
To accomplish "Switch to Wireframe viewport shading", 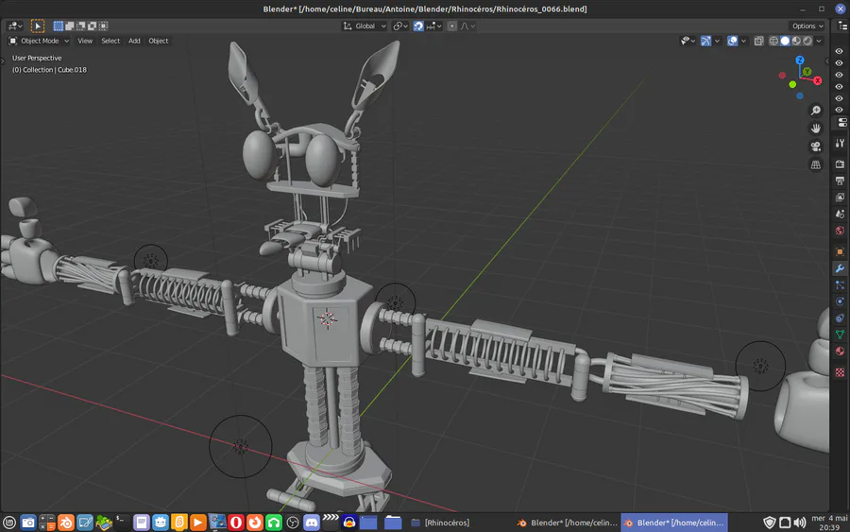I will pyautogui.click(x=773, y=41).
